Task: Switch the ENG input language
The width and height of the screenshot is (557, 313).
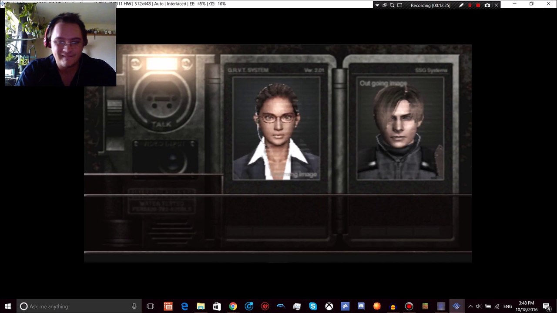Action: [507, 306]
